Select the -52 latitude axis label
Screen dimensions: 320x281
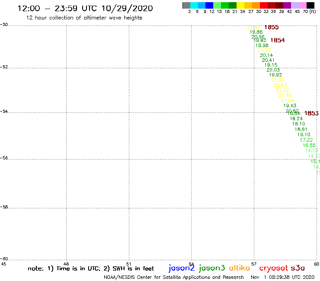point(4,67)
